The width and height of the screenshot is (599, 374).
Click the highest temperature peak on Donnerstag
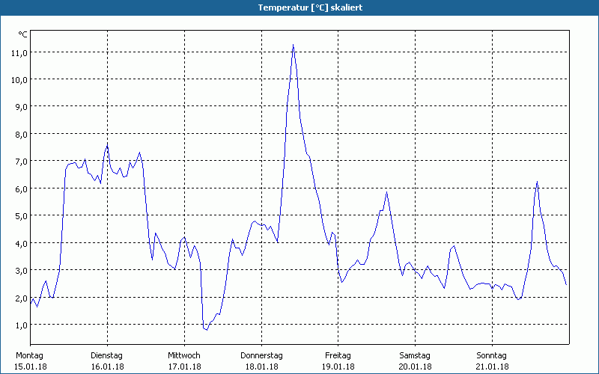[x=293, y=45]
